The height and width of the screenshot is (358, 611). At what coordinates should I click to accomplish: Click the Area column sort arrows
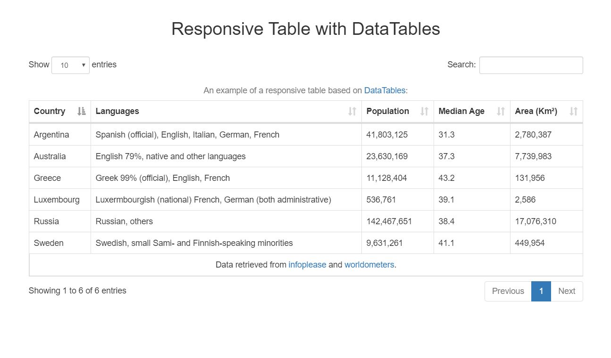coord(573,111)
